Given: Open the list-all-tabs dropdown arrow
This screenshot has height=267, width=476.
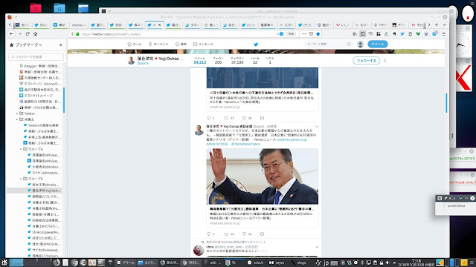Looking at the screenshot, I should point(445,24).
